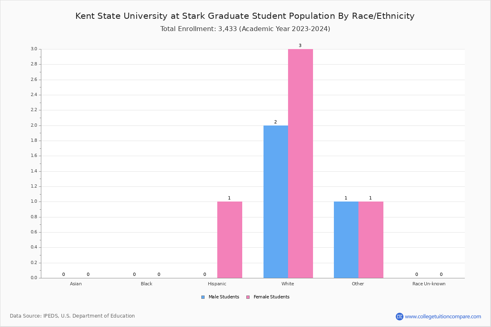Click the White male students bar
The height and width of the screenshot is (327, 491).
click(x=275, y=202)
